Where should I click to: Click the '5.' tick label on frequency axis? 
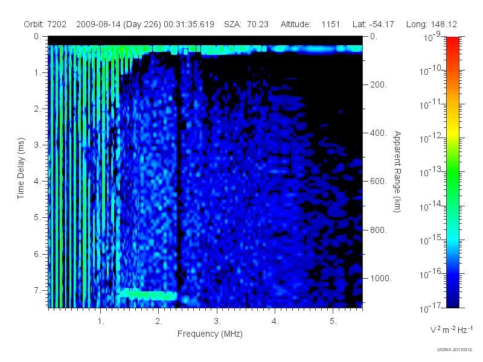point(333,322)
